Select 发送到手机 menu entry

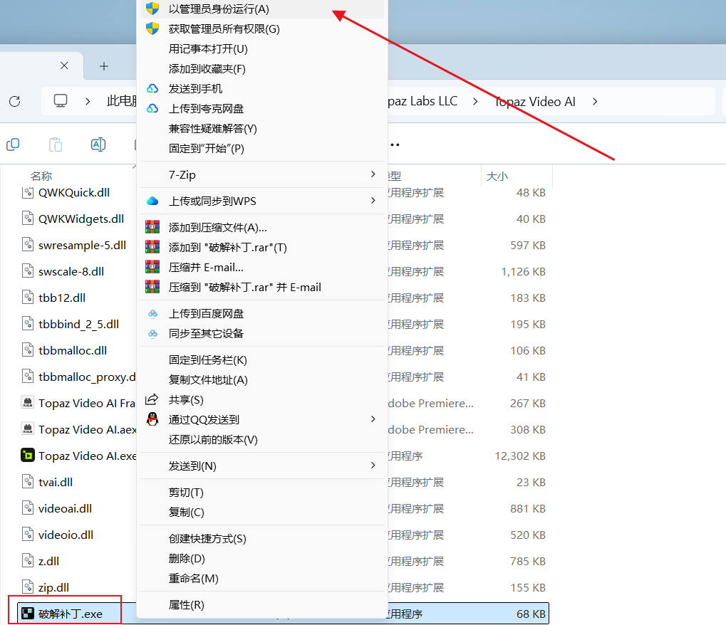pos(261,88)
